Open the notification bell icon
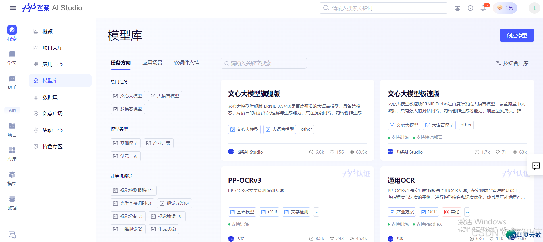The image size is (543, 242). (x=483, y=8)
